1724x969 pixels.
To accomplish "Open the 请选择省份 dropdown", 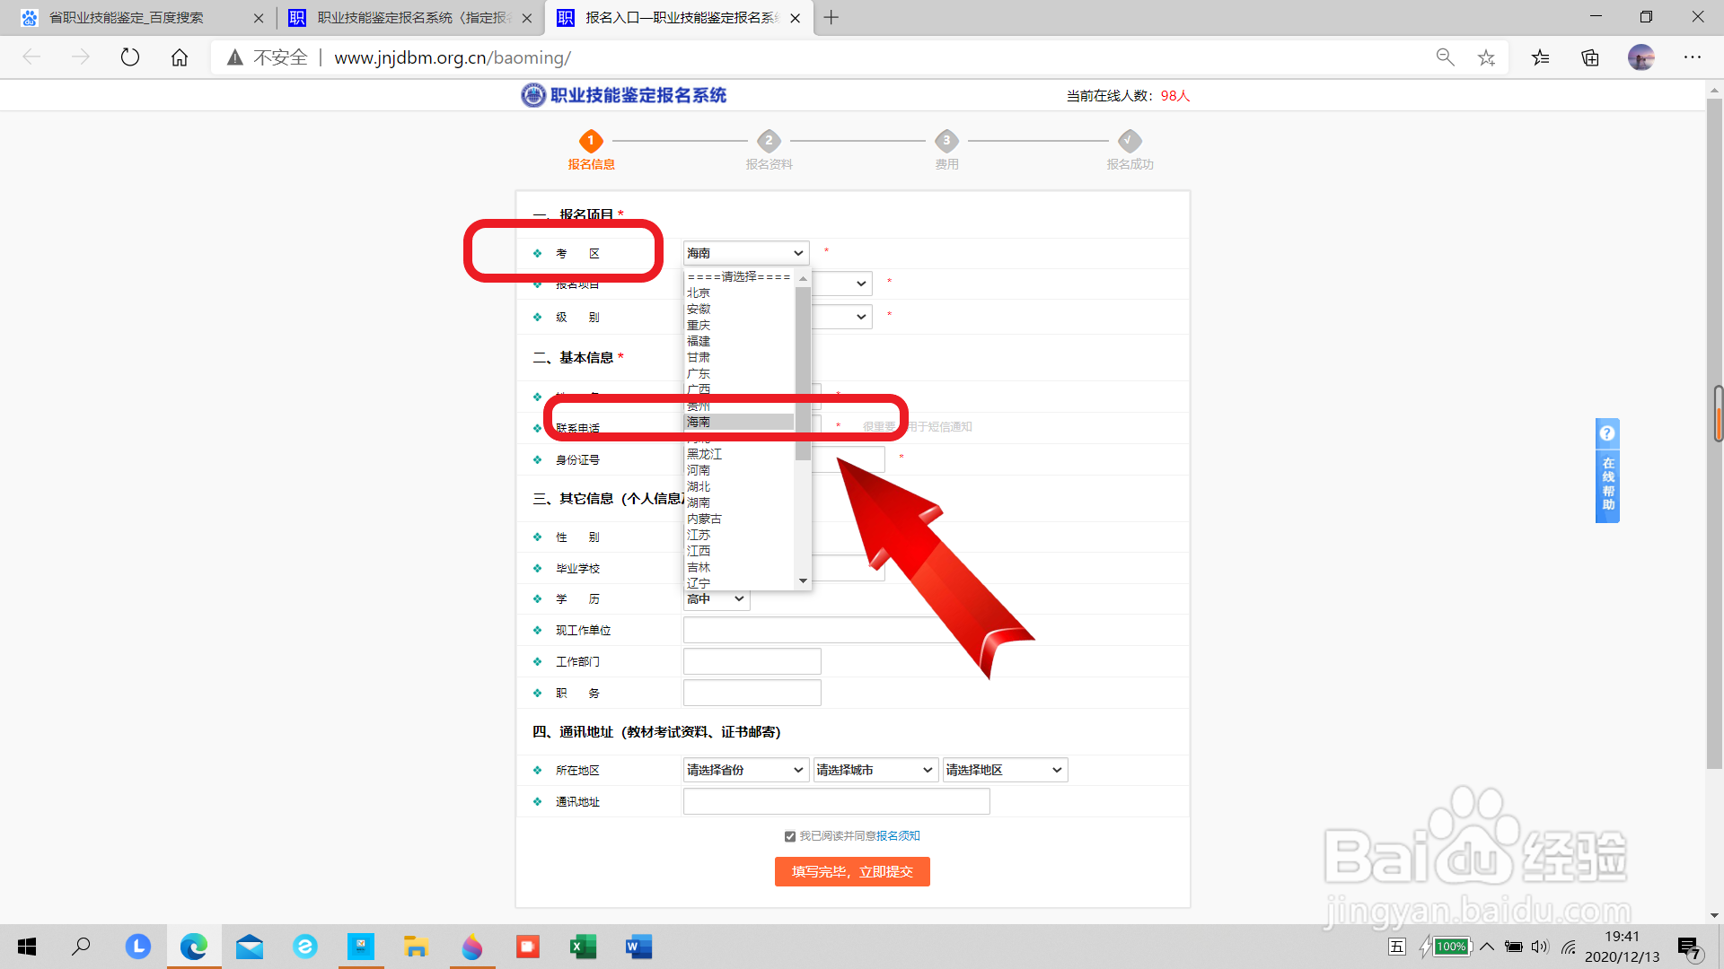I will (745, 770).
